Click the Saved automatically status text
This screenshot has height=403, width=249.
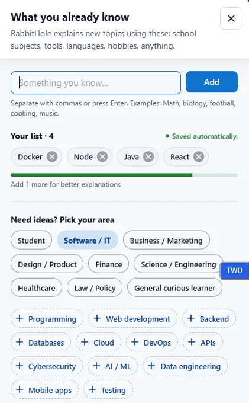pos(205,136)
